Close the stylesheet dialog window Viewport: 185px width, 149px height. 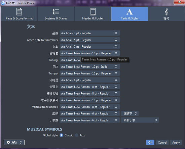coord(179,2)
